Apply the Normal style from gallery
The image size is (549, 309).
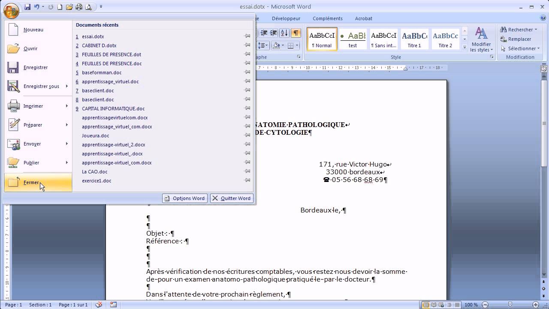pyautogui.click(x=322, y=39)
